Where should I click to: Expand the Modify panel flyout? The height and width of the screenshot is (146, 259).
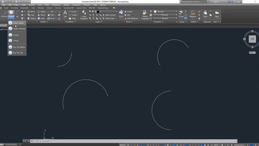(x=44, y=21)
